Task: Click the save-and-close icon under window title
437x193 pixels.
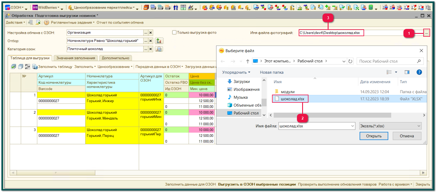Action: pyautogui.click(x=31, y=22)
